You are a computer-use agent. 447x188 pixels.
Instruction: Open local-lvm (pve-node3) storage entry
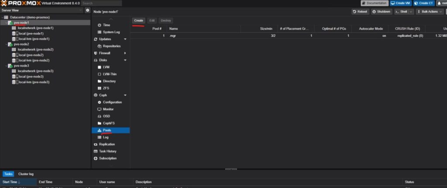(x=34, y=82)
